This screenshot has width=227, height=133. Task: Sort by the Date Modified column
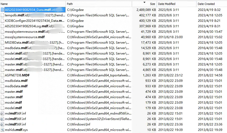(x=167, y=4)
